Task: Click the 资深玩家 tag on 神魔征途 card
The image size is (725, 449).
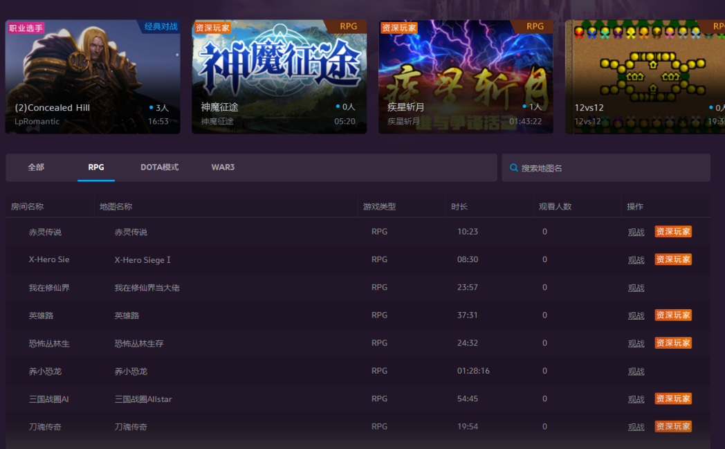Action: (x=212, y=28)
